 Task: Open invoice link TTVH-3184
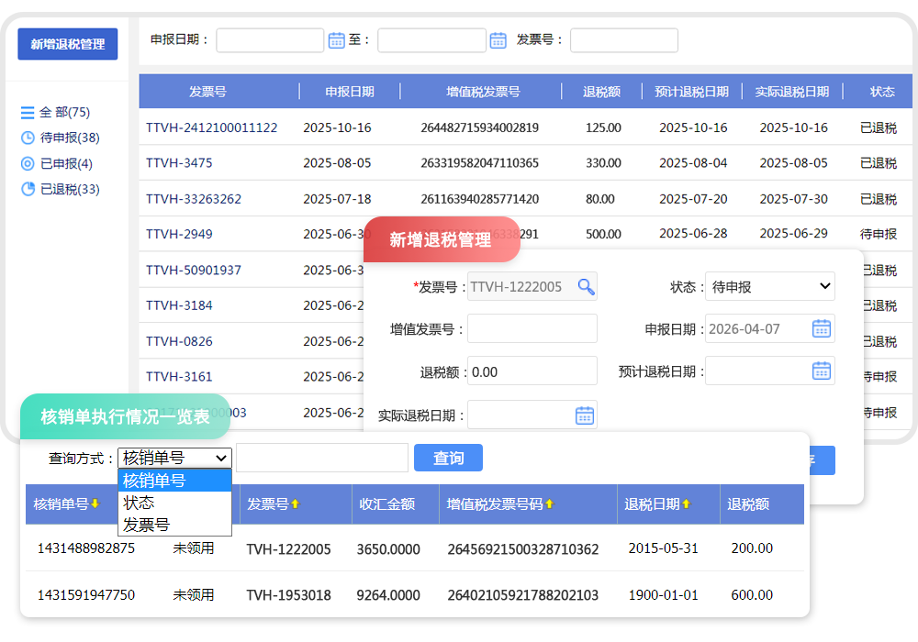(x=179, y=305)
